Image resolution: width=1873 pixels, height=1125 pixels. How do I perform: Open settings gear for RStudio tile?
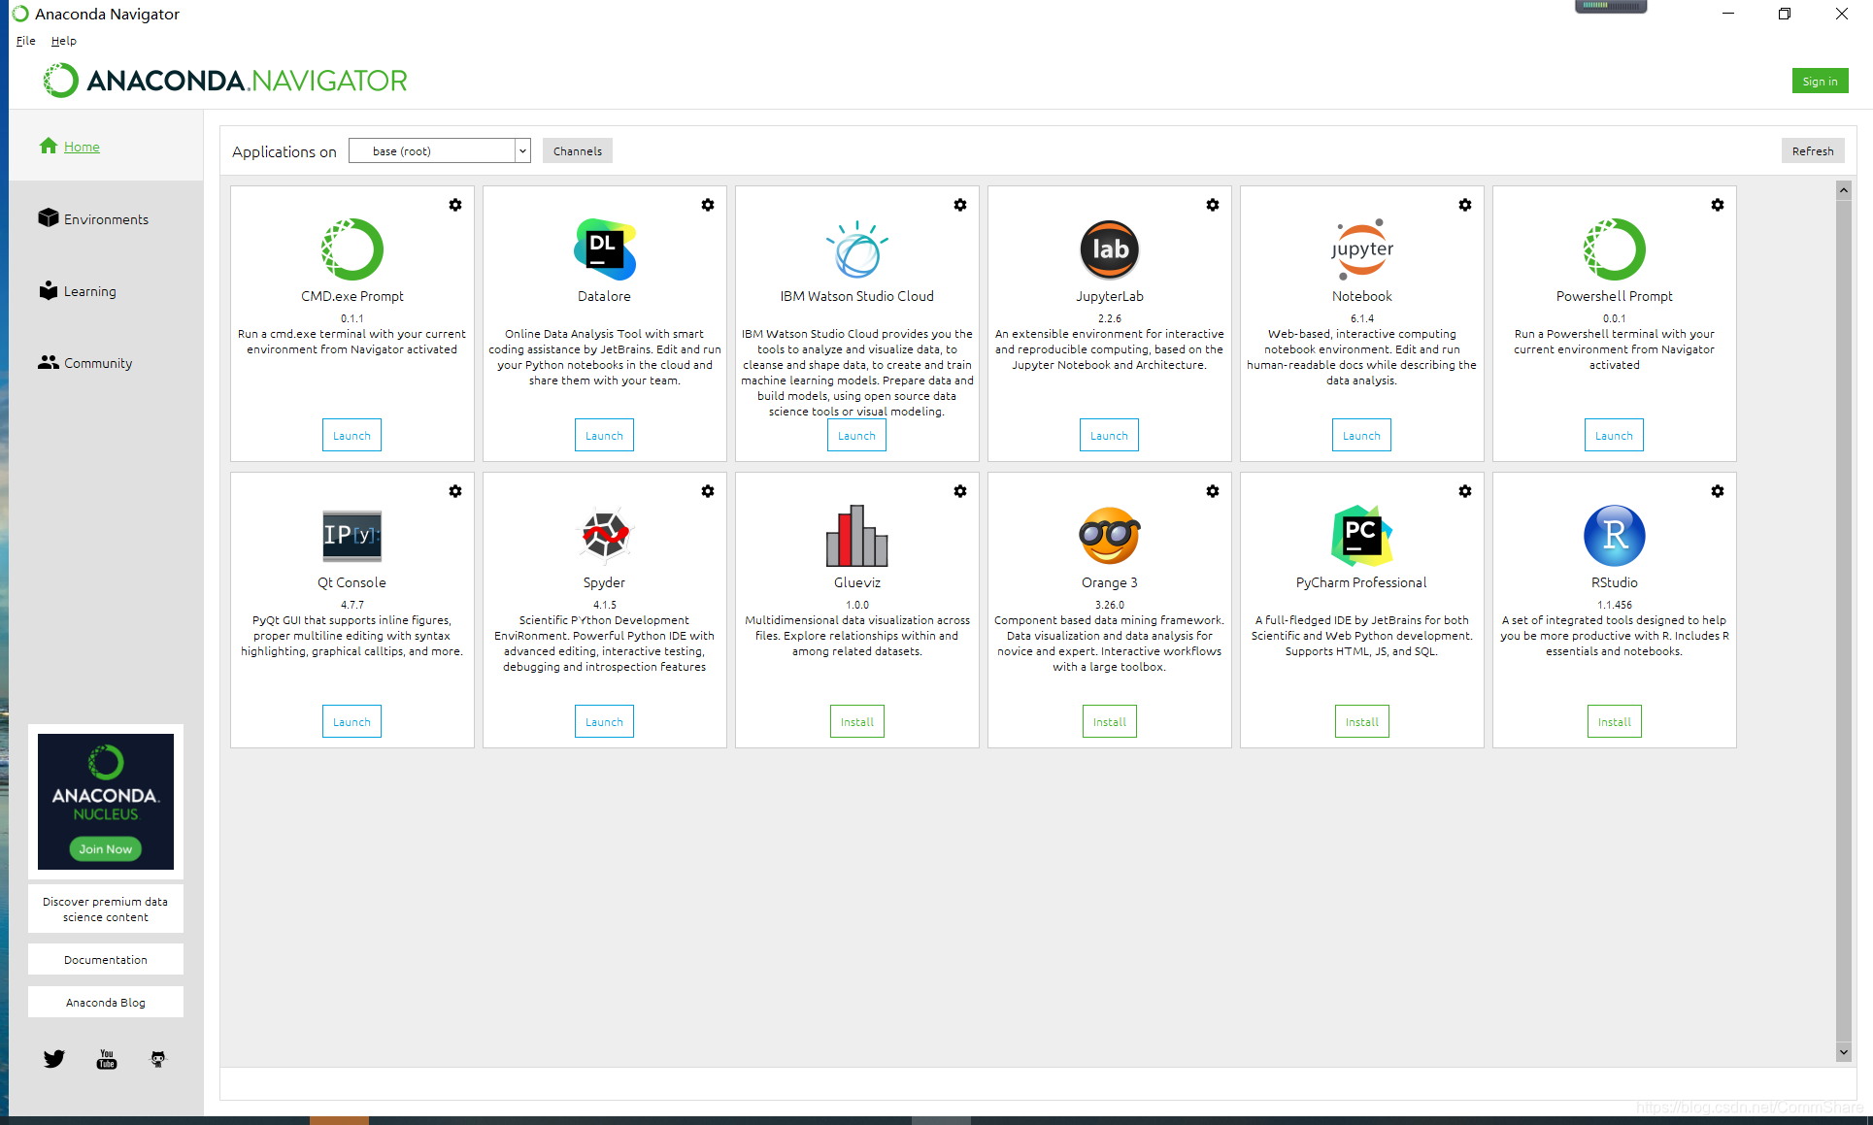click(x=1718, y=491)
